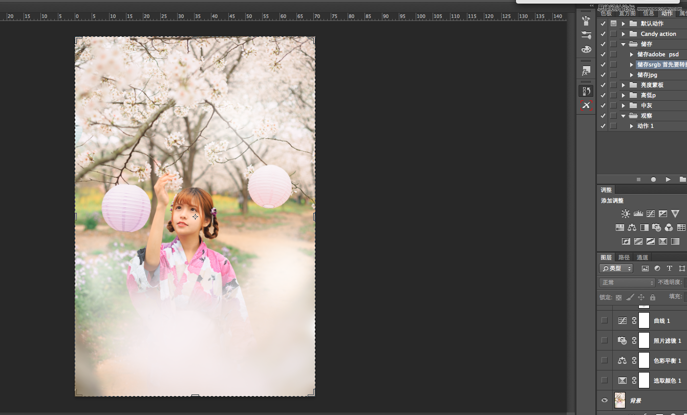Switch to the 图层 tab

(606, 257)
